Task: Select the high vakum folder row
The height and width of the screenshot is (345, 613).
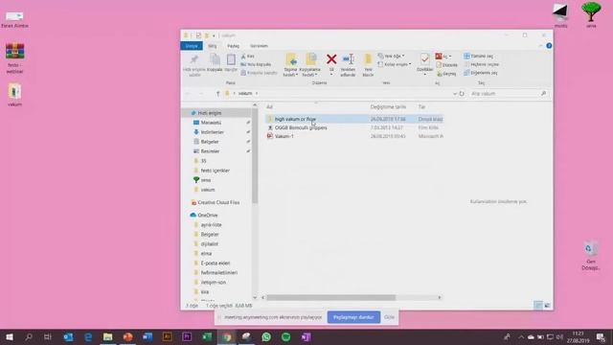Action: pyautogui.click(x=354, y=119)
